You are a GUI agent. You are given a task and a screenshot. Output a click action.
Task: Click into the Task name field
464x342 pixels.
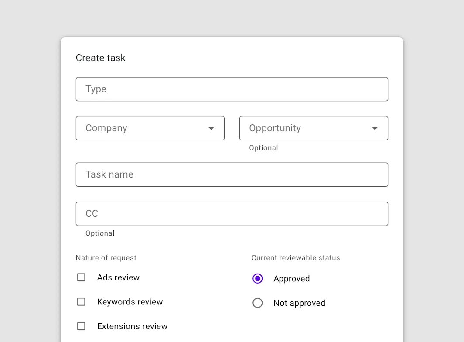click(232, 174)
